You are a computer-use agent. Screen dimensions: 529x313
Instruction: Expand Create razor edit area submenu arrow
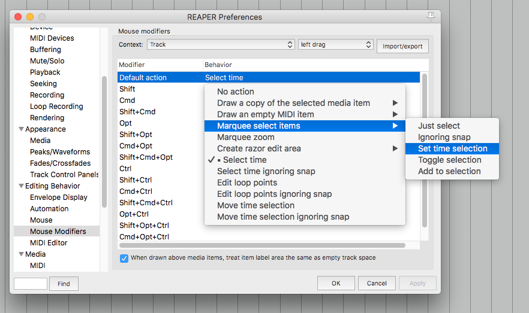395,148
